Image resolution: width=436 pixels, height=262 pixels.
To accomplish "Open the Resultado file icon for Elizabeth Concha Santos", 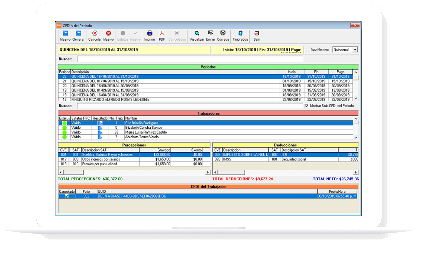I will click(100, 128).
